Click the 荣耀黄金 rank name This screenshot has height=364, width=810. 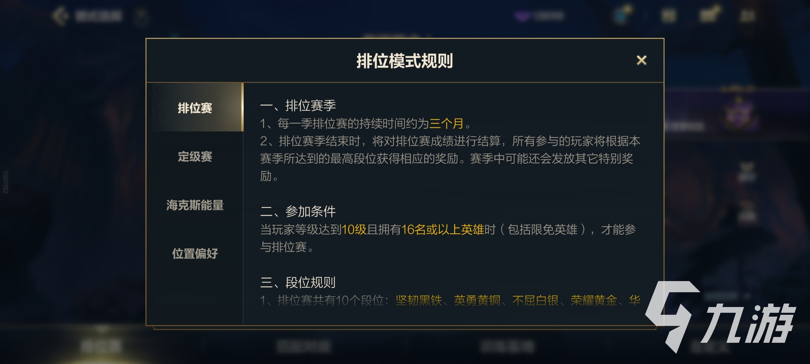594,300
